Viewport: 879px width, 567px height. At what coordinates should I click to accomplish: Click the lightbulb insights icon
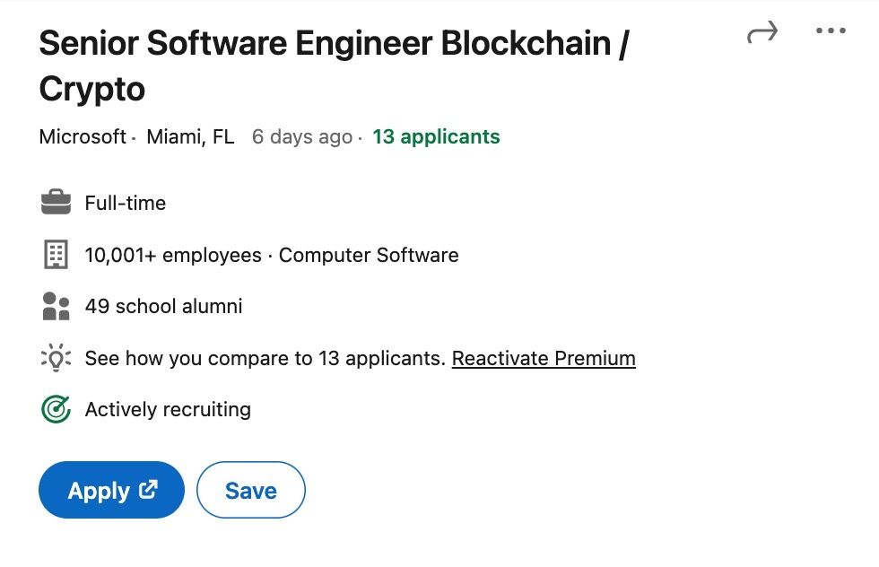click(56, 359)
